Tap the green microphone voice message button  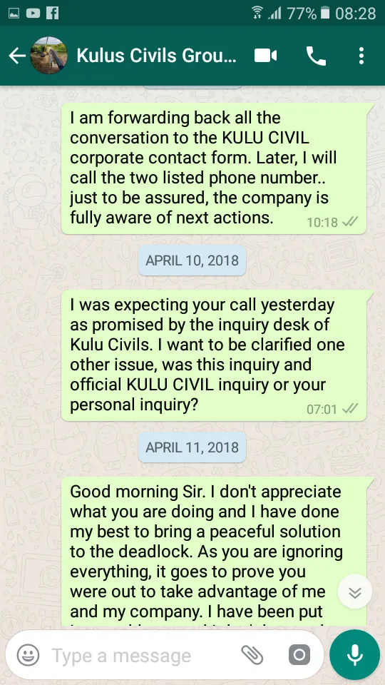354,654
